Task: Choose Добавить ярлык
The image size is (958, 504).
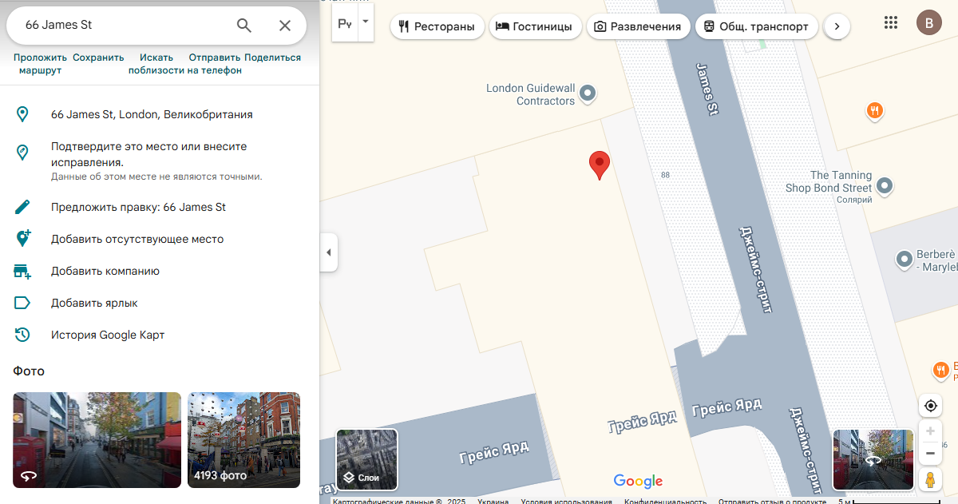Action: click(94, 303)
